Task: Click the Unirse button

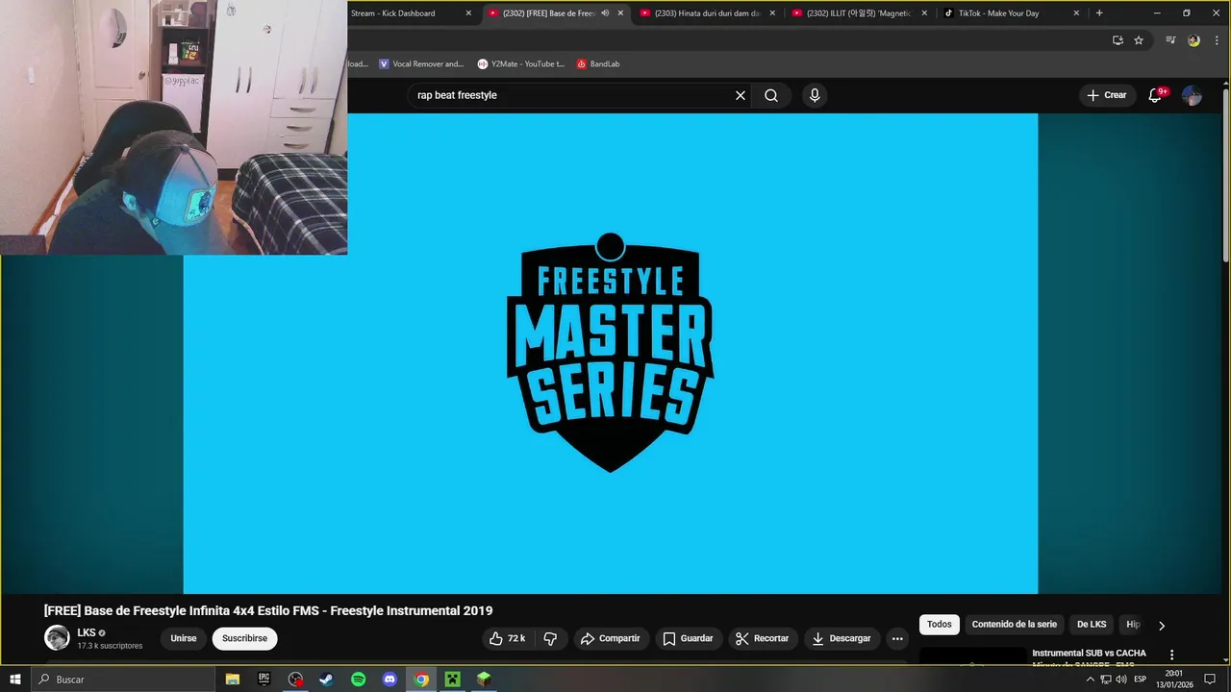Action: pyautogui.click(x=184, y=638)
